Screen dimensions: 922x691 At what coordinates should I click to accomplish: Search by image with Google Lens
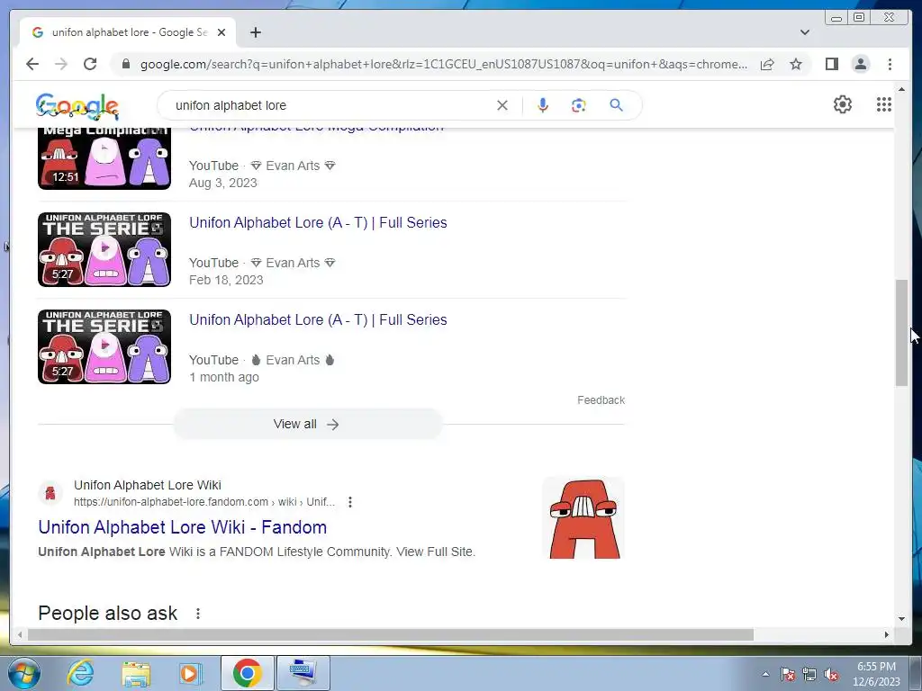coord(579,105)
